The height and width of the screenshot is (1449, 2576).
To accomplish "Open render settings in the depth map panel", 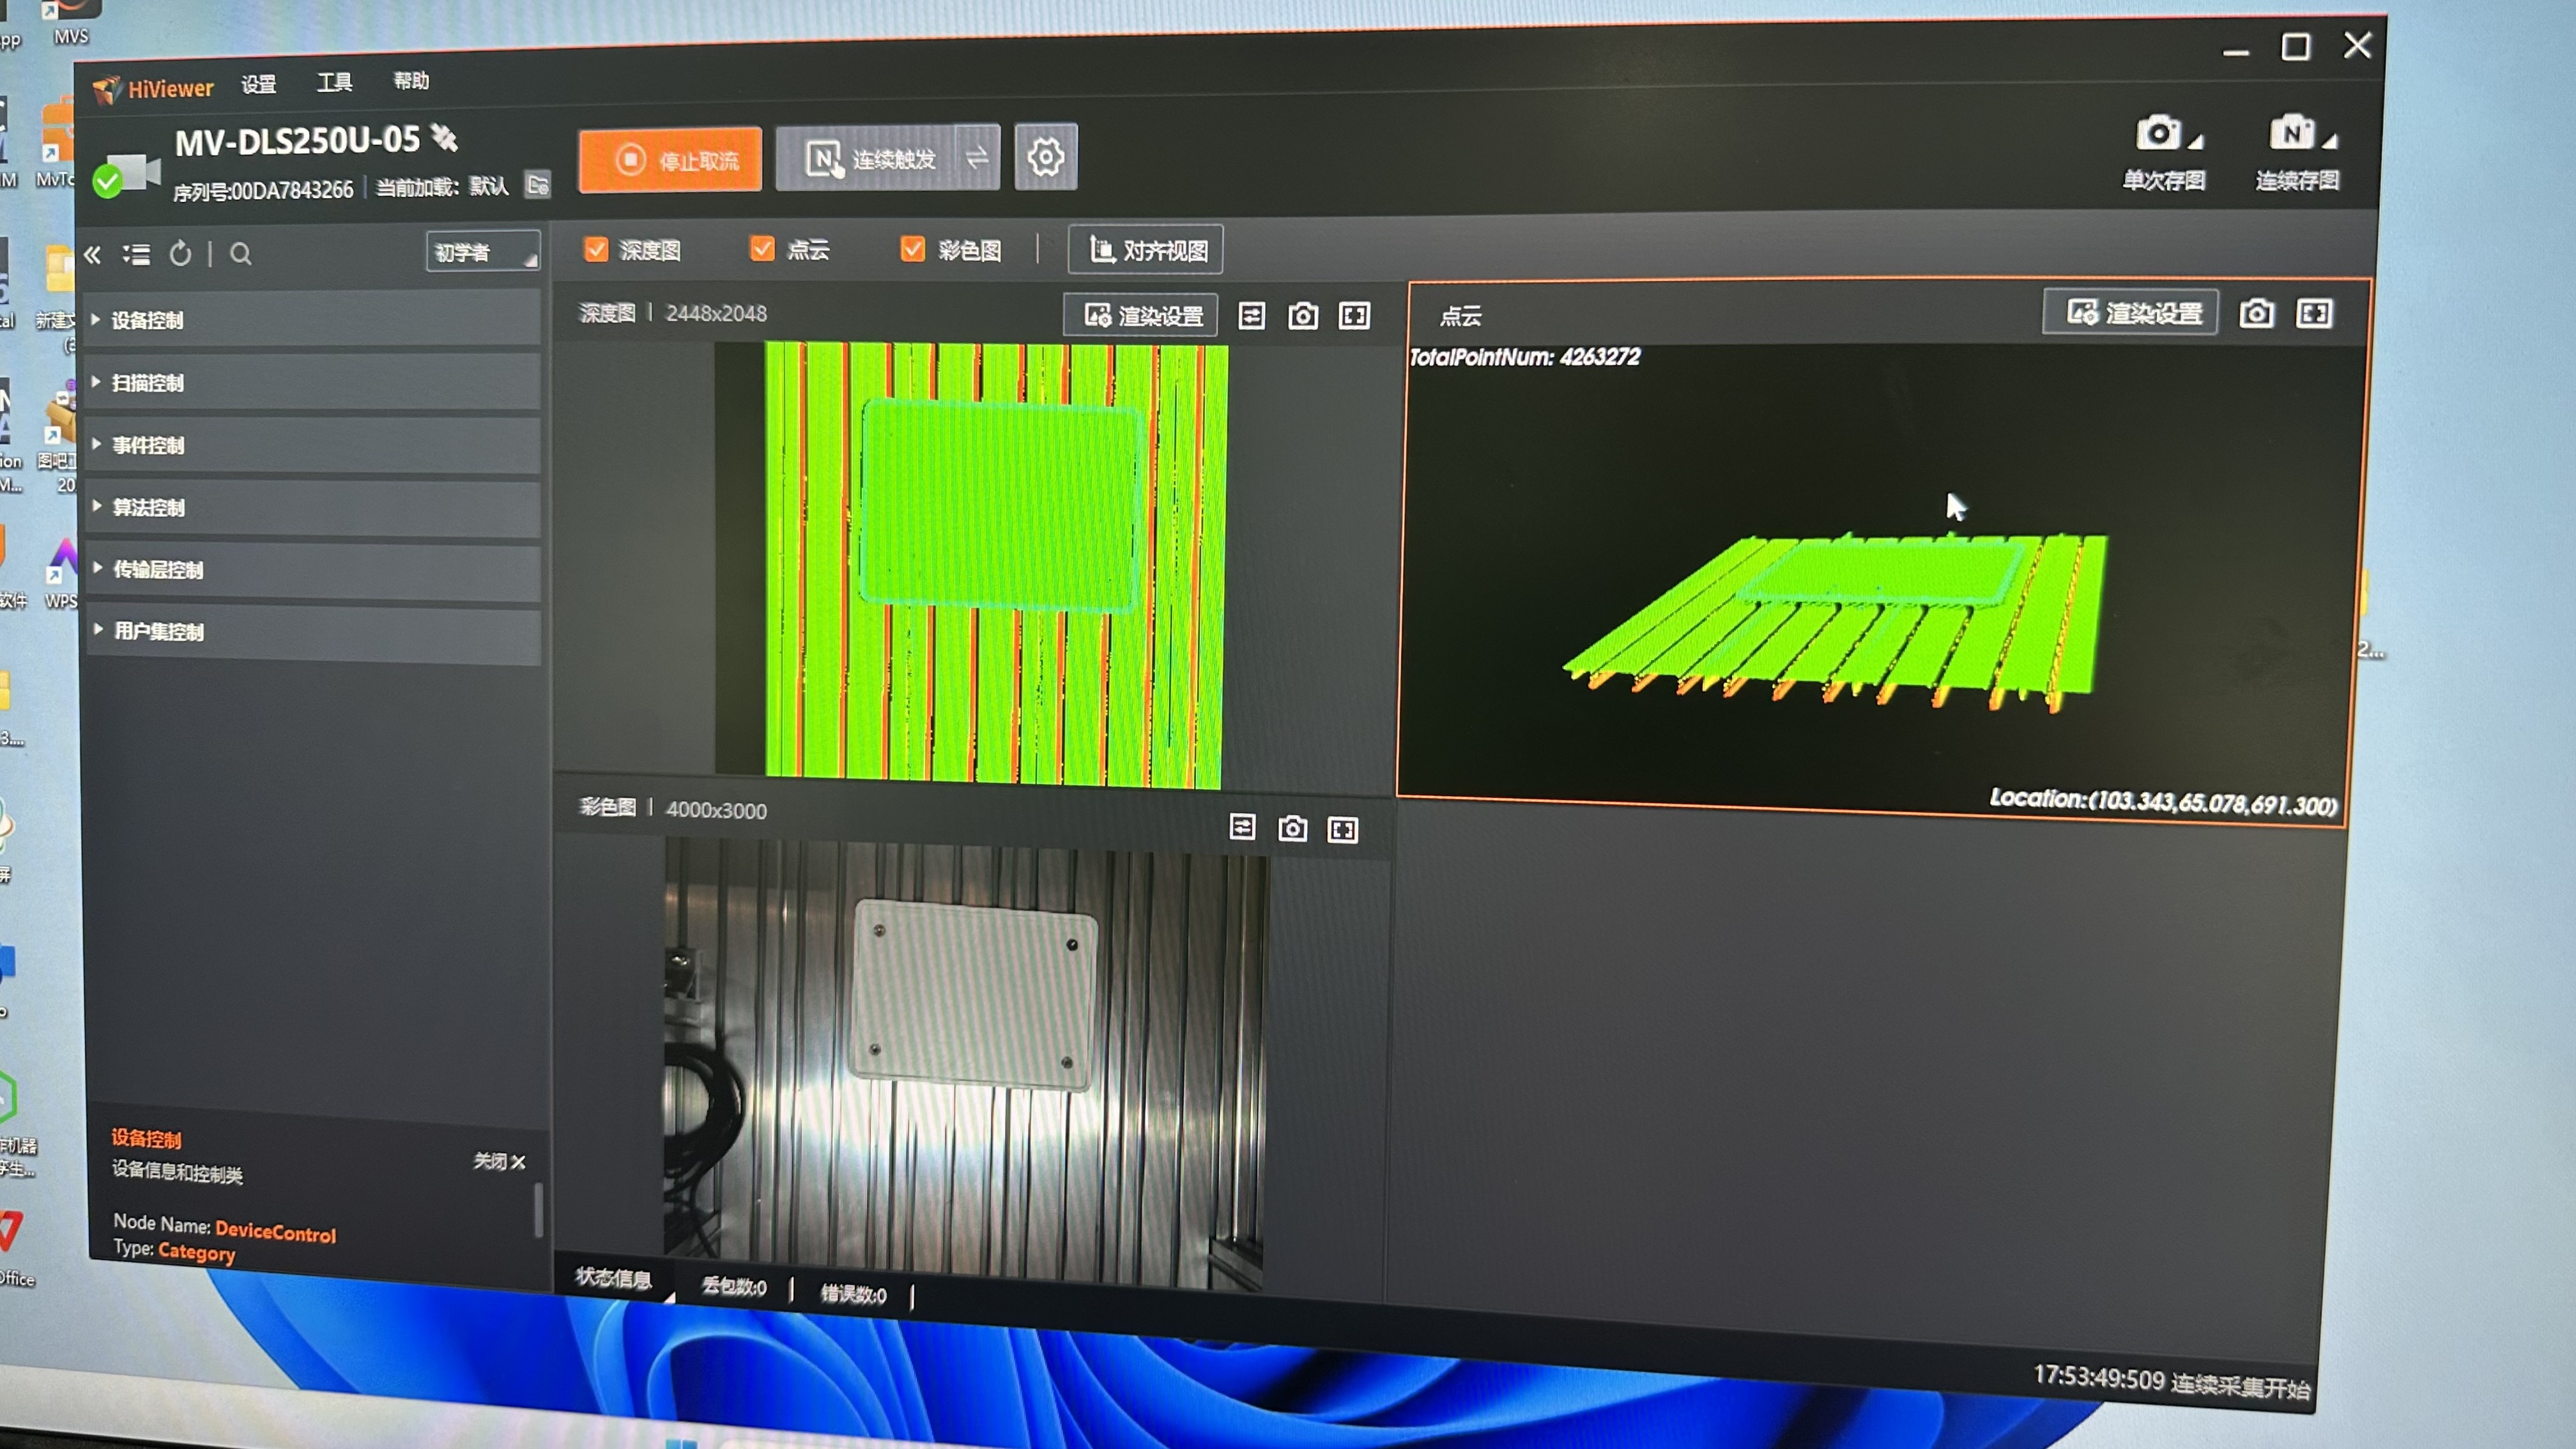I will (1141, 316).
